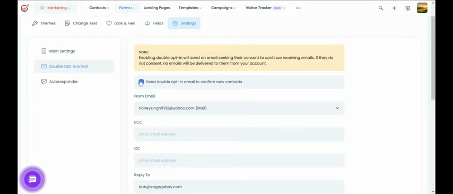Click the Reply To email field
Viewport: 453px width, 194px height.
[x=239, y=187]
